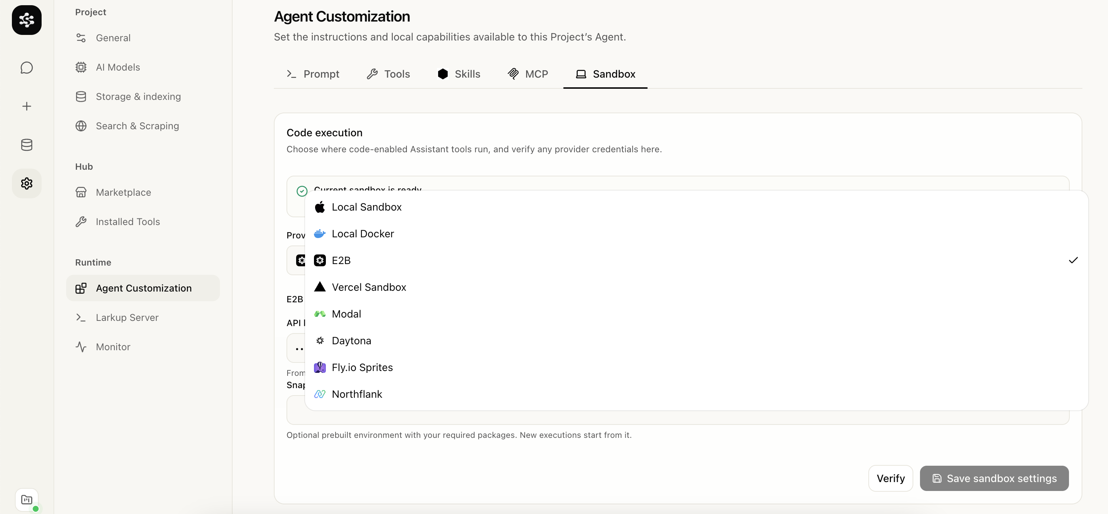Screen dimensions: 1108x514
Task: Open AI Models settings
Action: tap(143, 67)
